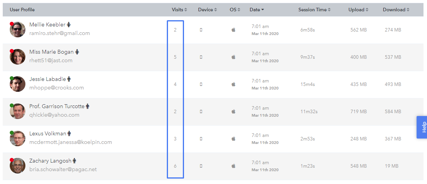Sort by the Download column header
Viewport: 427px width, 184px height.
(396, 10)
